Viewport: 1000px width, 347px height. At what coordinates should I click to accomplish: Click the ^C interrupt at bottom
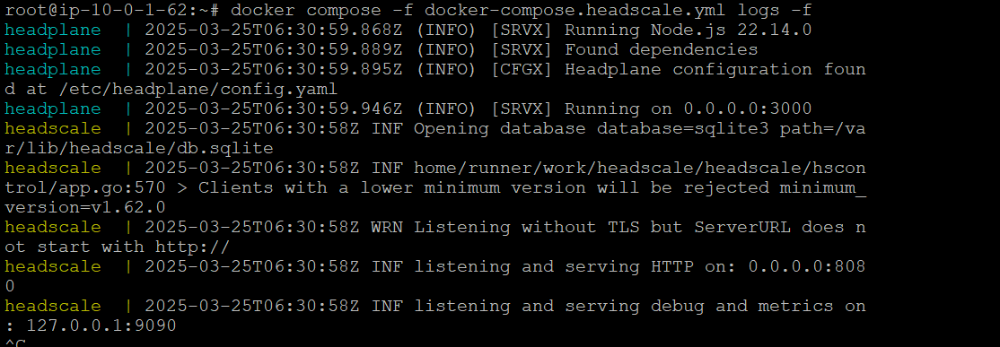click(15, 343)
